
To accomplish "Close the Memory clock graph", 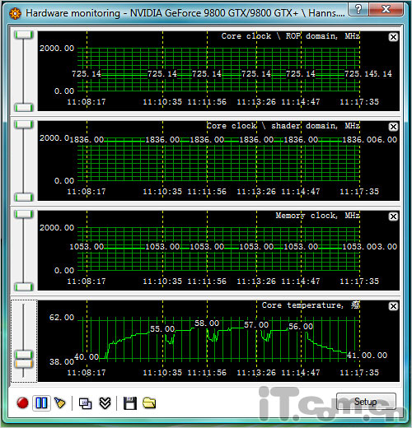I will tap(394, 216).
